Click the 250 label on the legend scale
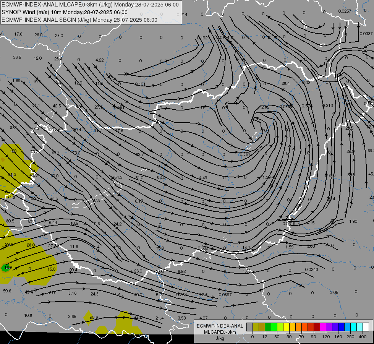This screenshot has height=344, width=374. click(350, 337)
